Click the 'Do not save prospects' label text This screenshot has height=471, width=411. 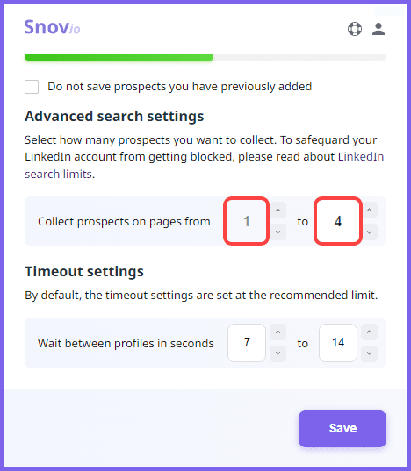[x=180, y=87]
